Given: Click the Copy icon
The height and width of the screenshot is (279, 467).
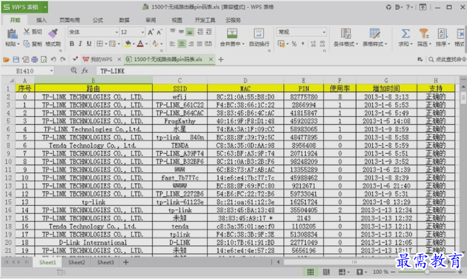Looking at the screenshot, I should tap(27, 44).
